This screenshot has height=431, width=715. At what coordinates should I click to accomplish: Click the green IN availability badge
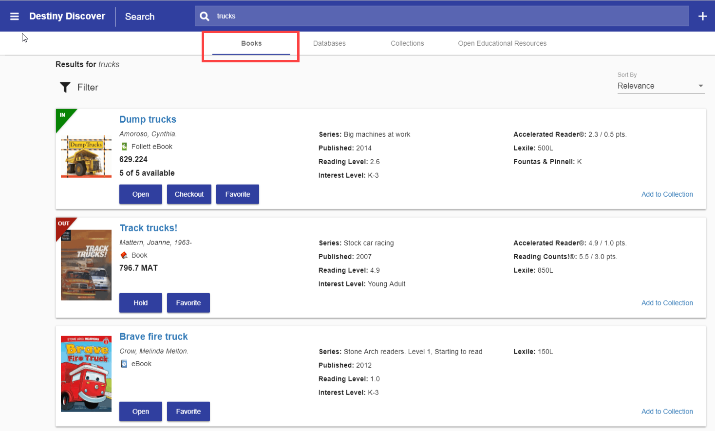point(63,116)
